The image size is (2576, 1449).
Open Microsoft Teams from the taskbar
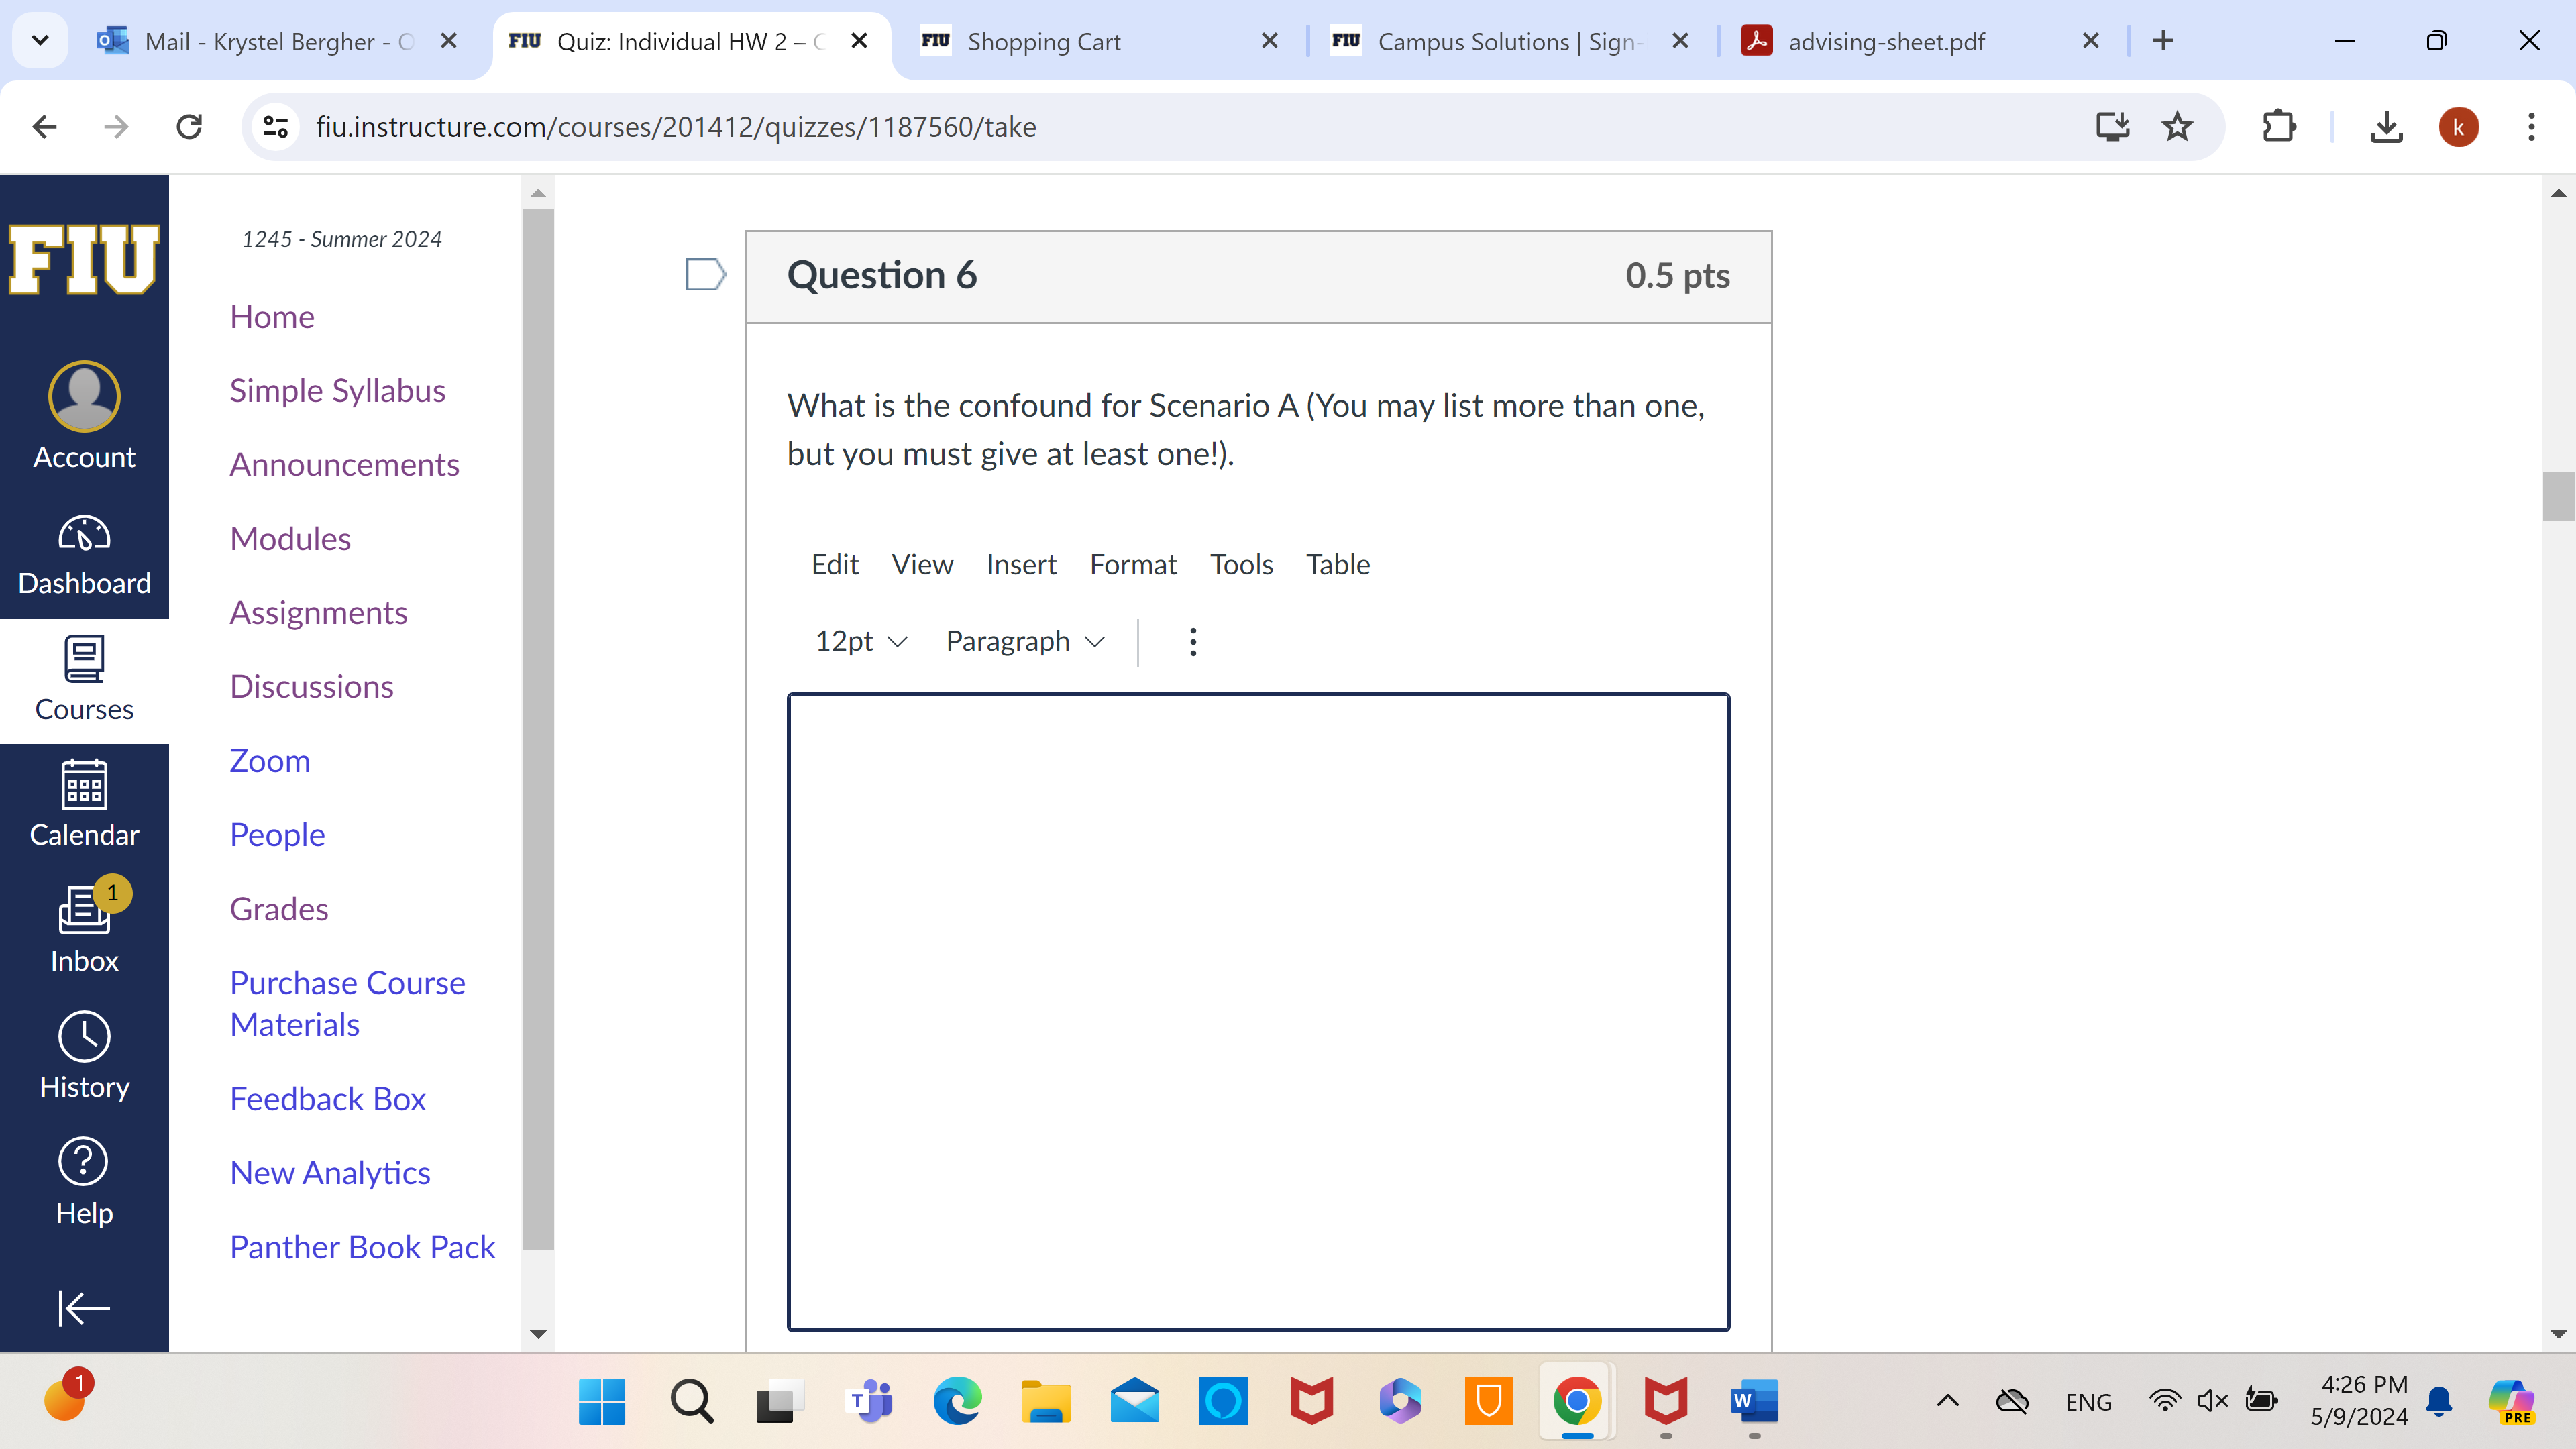click(869, 1401)
